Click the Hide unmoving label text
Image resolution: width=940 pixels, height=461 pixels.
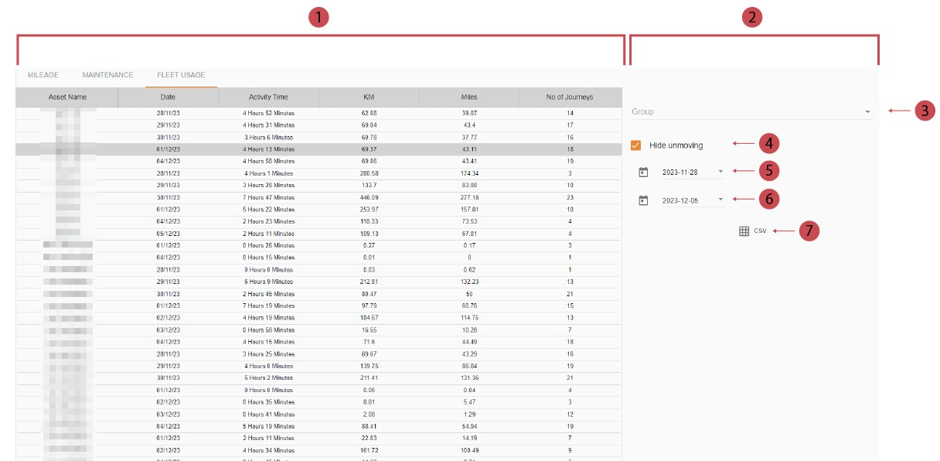[x=676, y=145]
